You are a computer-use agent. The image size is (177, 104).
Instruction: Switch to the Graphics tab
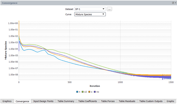[7, 101]
